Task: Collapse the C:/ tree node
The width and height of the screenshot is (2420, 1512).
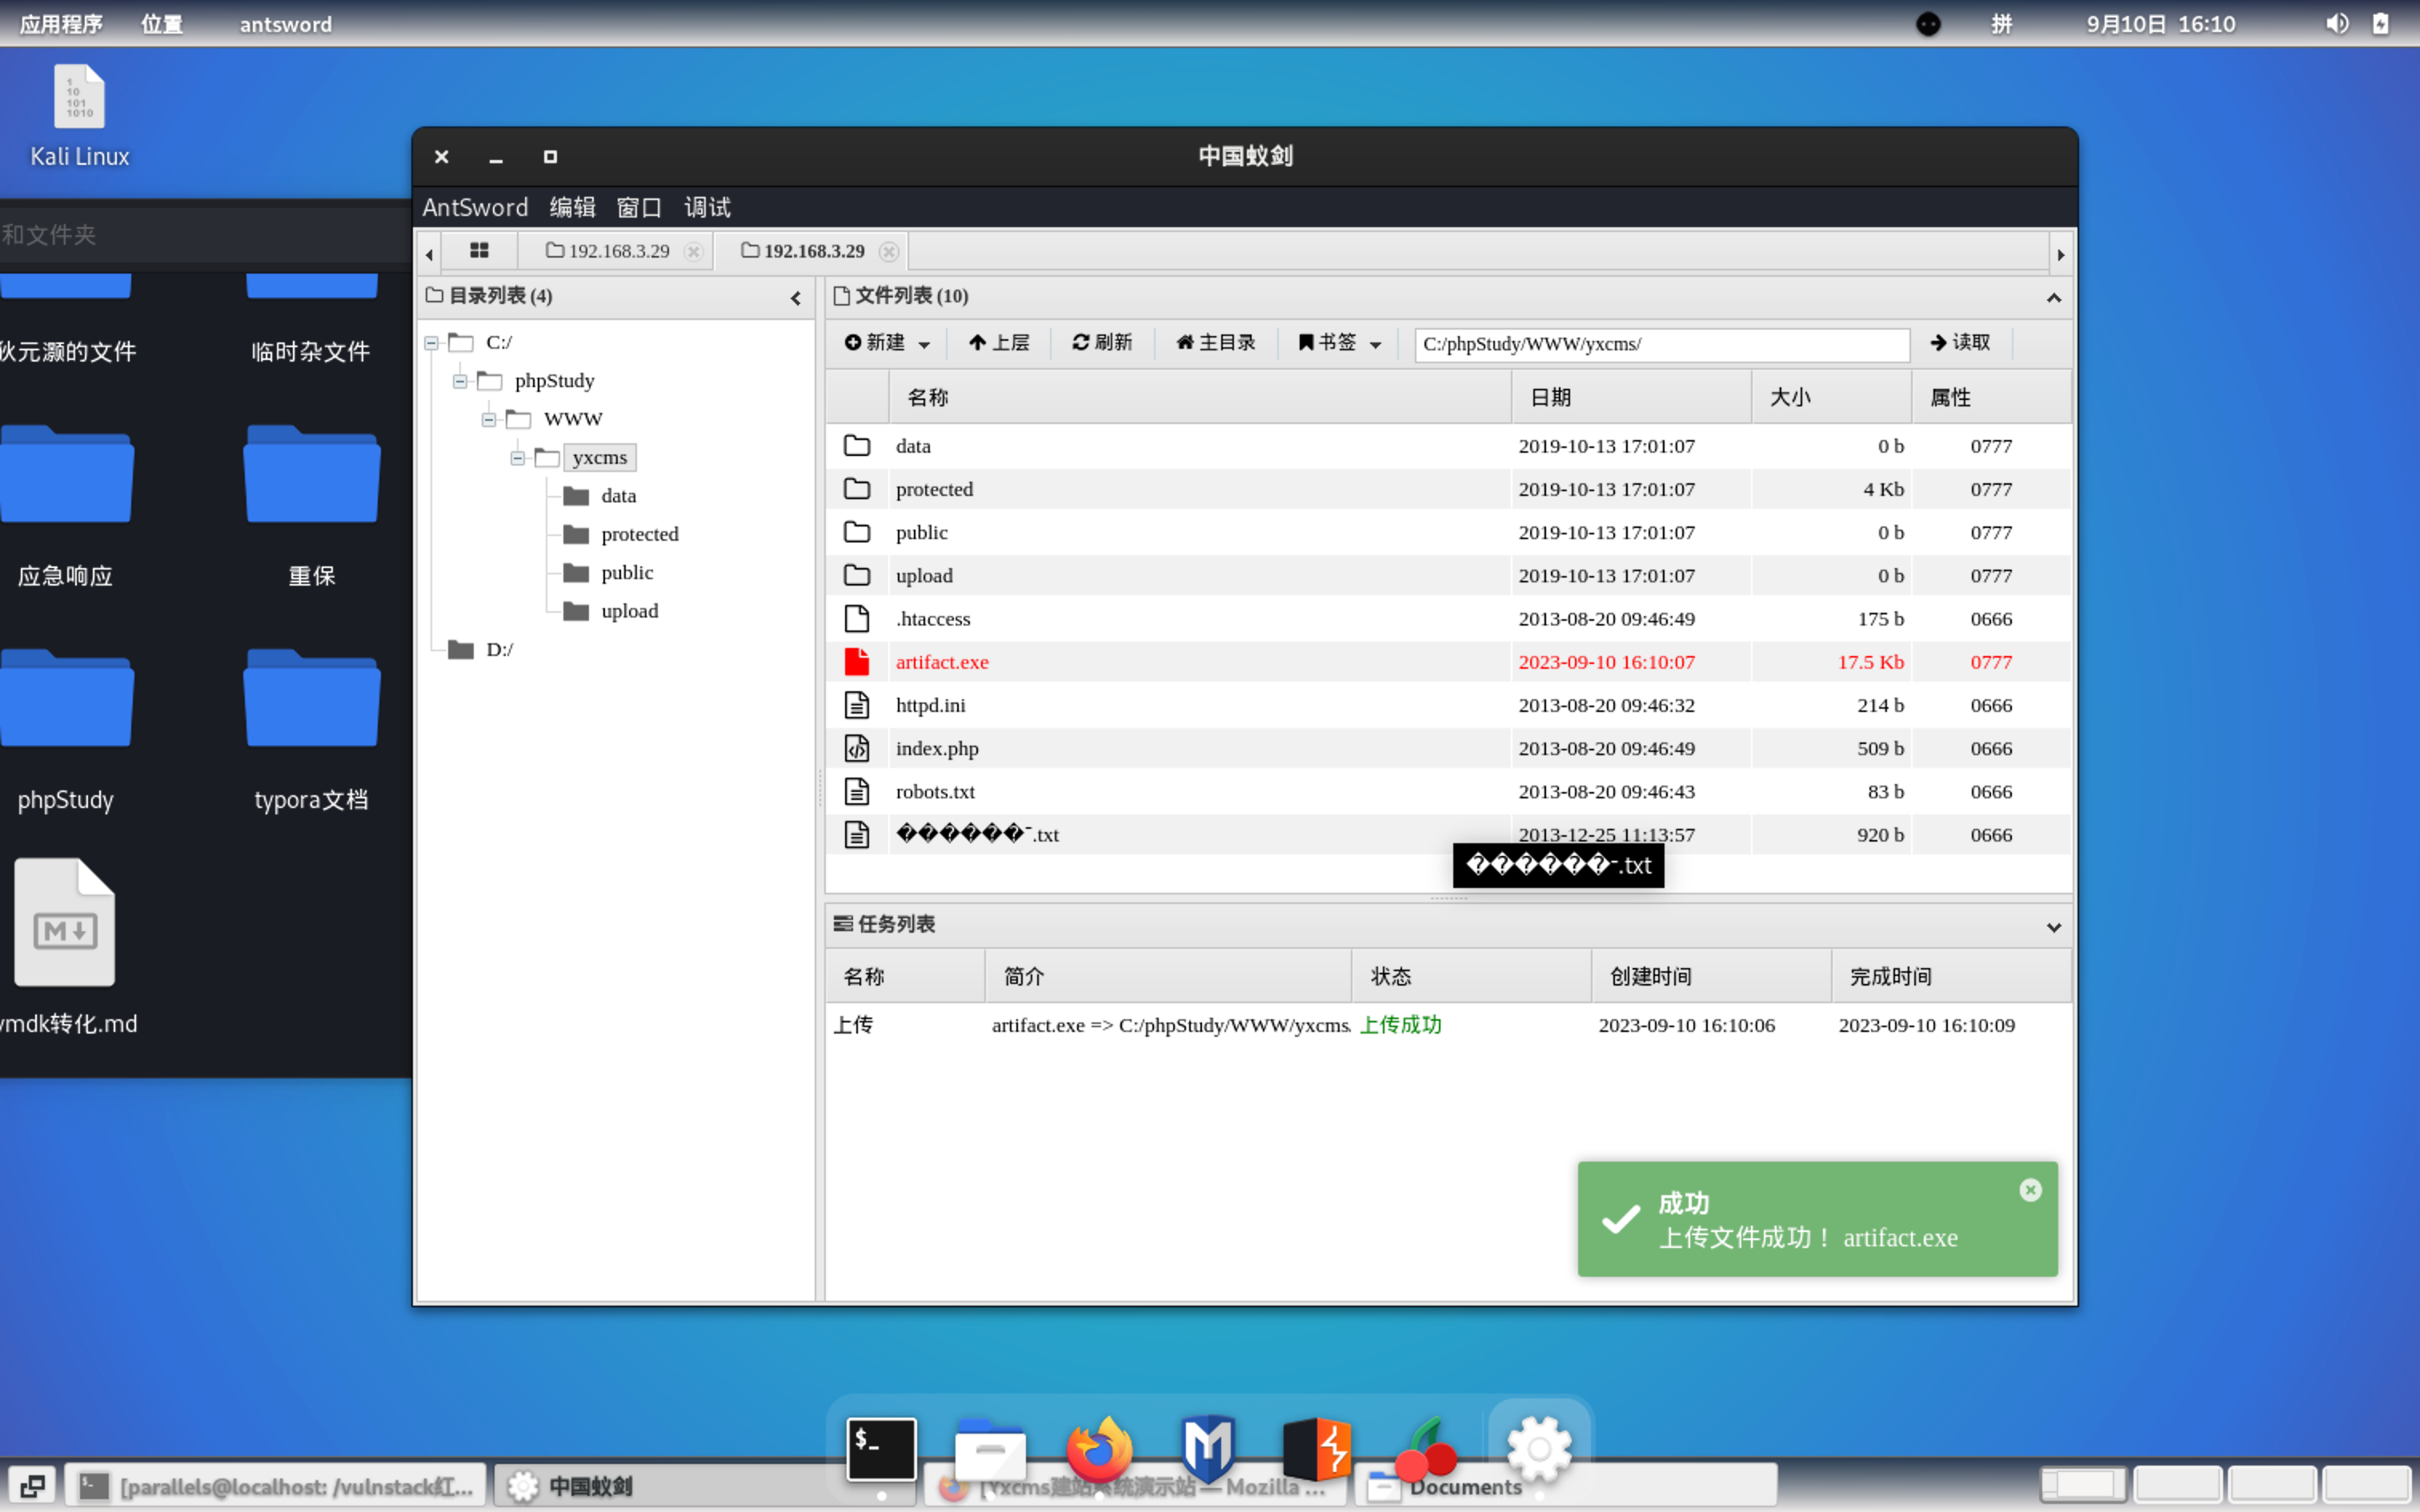Action: click(431, 343)
